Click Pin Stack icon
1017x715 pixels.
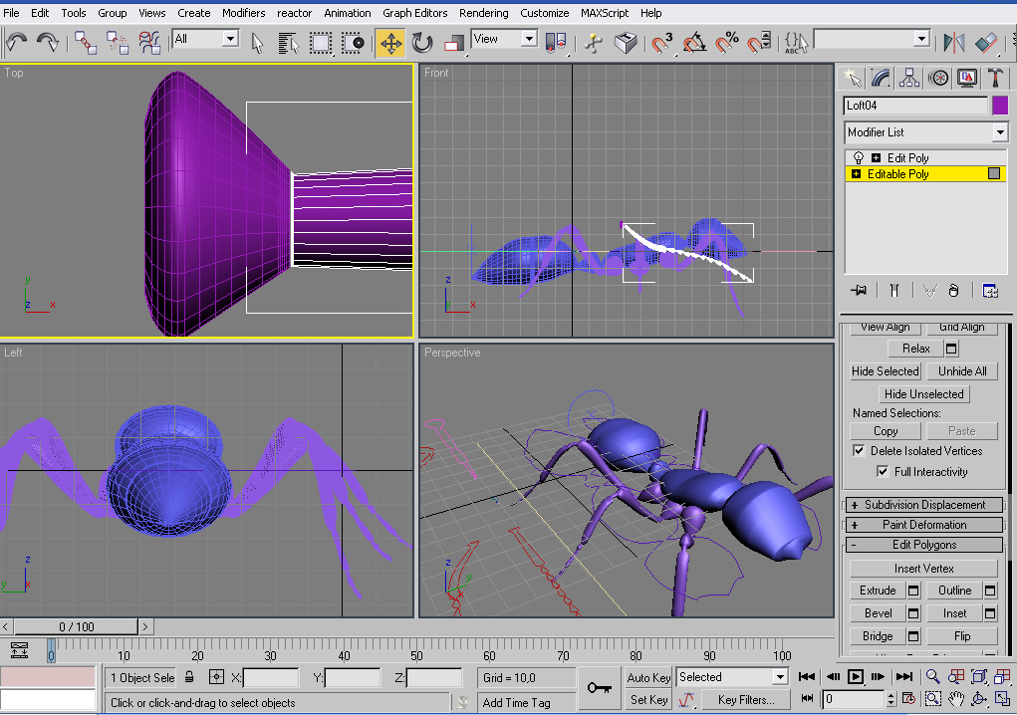[859, 291]
